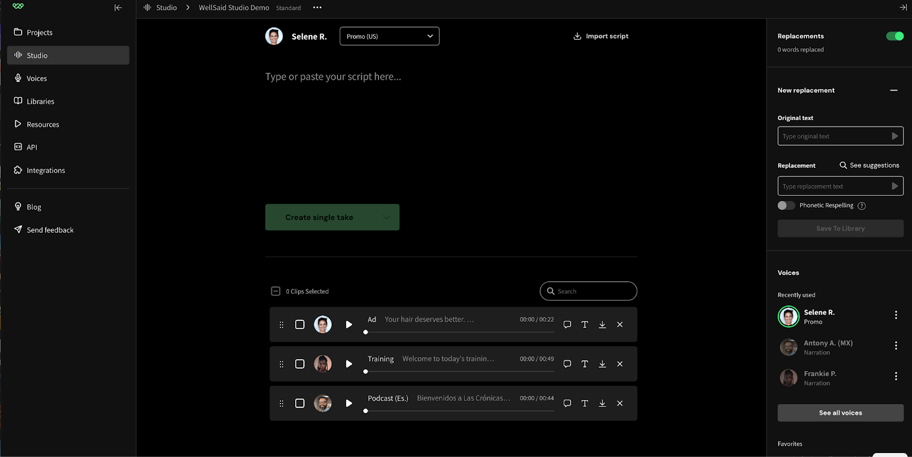The width and height of the screenshot is (912, 457).
Task: Go to Voices in the sidebar
Action: click(x=36, y=79)
